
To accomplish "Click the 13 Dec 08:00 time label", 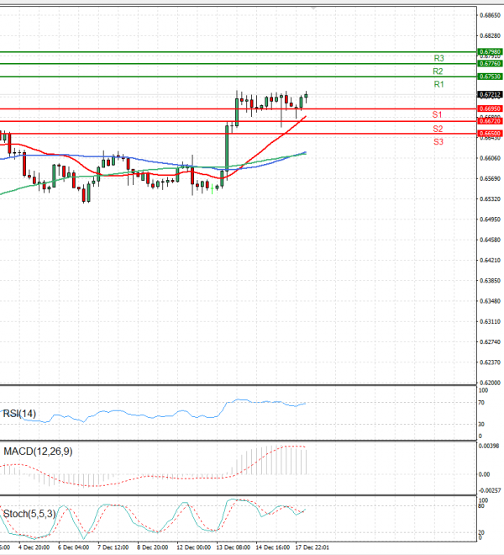I will (x=233, y=547).
